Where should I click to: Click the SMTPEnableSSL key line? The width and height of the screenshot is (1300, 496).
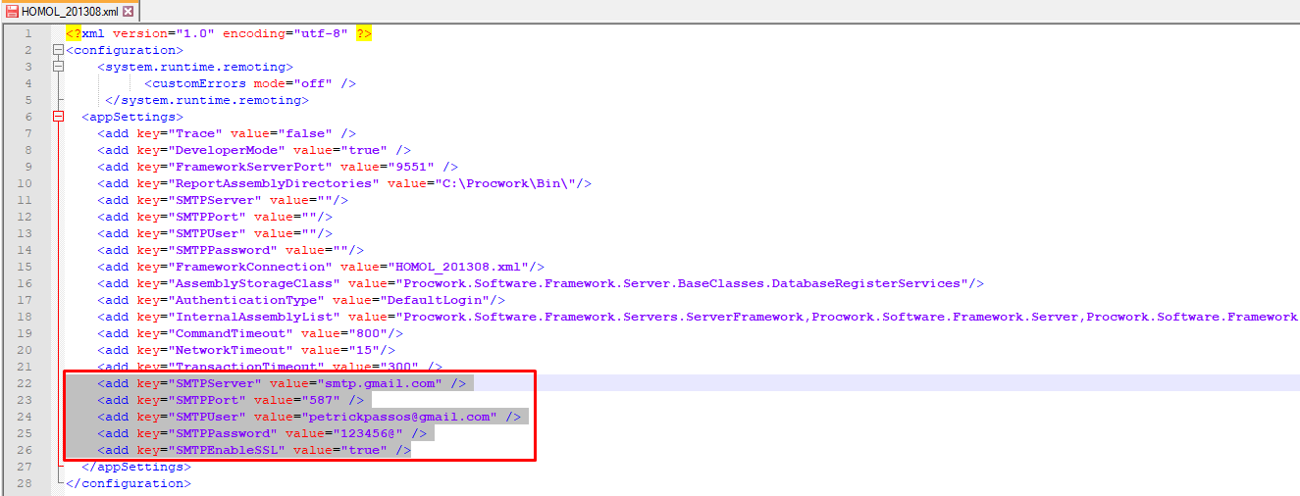(x=254, y=450)
